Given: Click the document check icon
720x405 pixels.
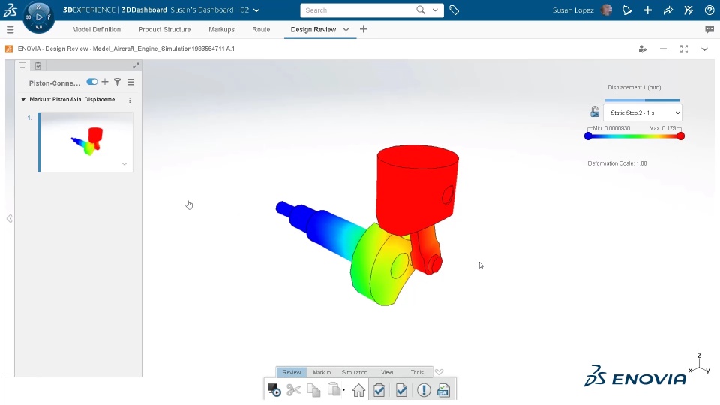Looking at the screenshot, I should pos(401,390).
